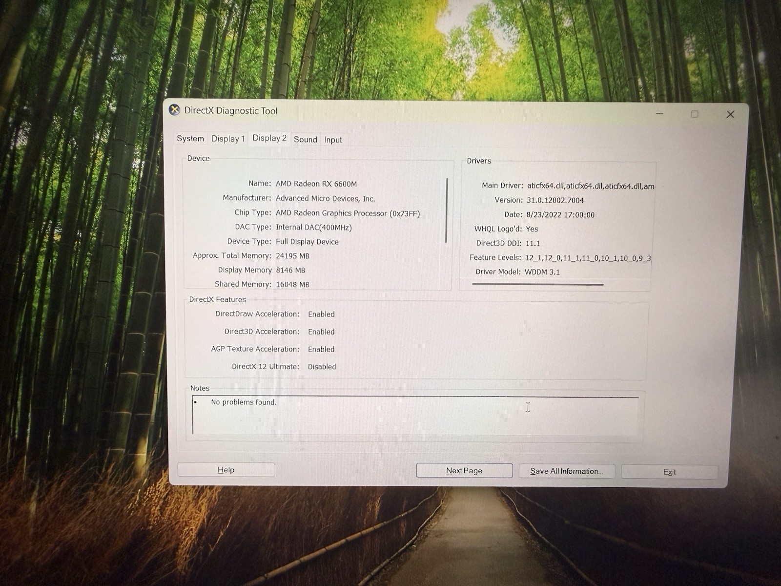Click DirectDraw Acceleration 'Enabled' status

[x=321, y=314]
